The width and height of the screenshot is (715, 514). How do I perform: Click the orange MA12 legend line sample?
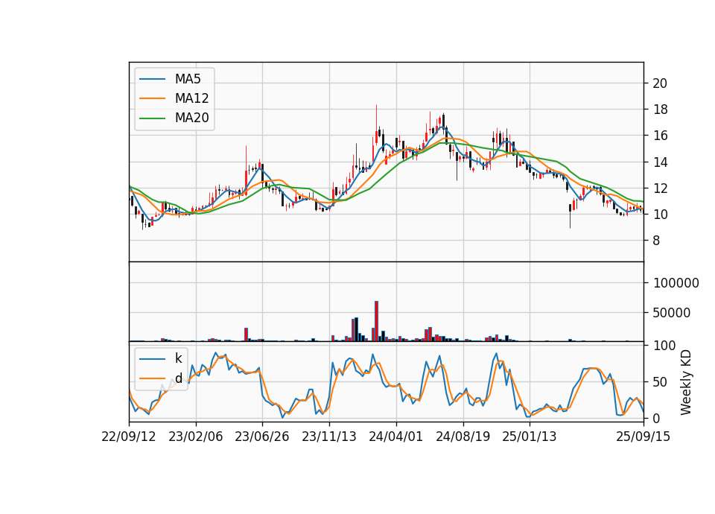pyautogui.click(x=152, y=98)
